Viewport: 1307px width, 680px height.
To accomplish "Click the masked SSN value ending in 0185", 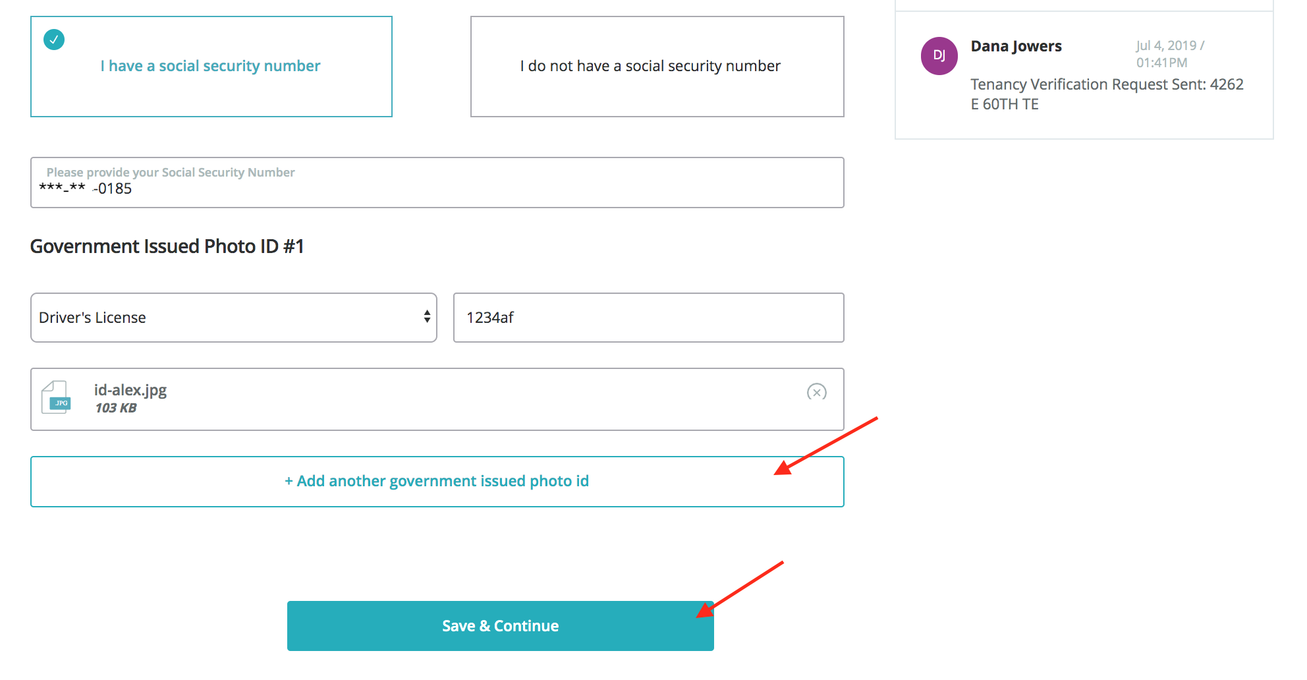I will 86,189.
